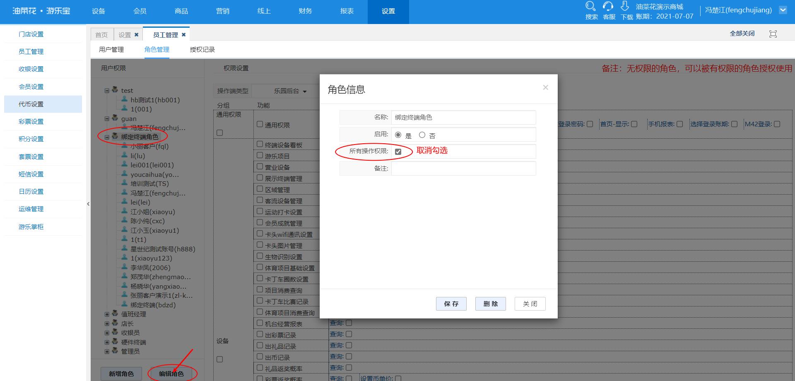Viewport: 795px width, 381px height.
Task: Click role icon next to 收银员
Action: 115,332
